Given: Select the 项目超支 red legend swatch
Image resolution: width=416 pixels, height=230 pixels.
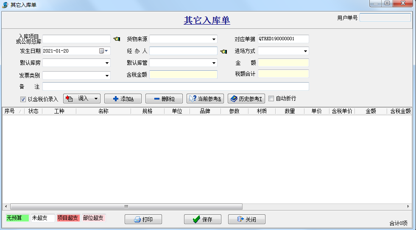Looking at the screenshot, I should [x=68, y=218].
